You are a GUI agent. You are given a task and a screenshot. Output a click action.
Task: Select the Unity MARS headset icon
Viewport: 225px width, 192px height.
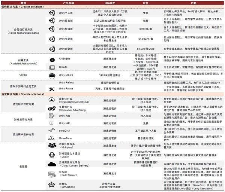(x=52, y=75)
